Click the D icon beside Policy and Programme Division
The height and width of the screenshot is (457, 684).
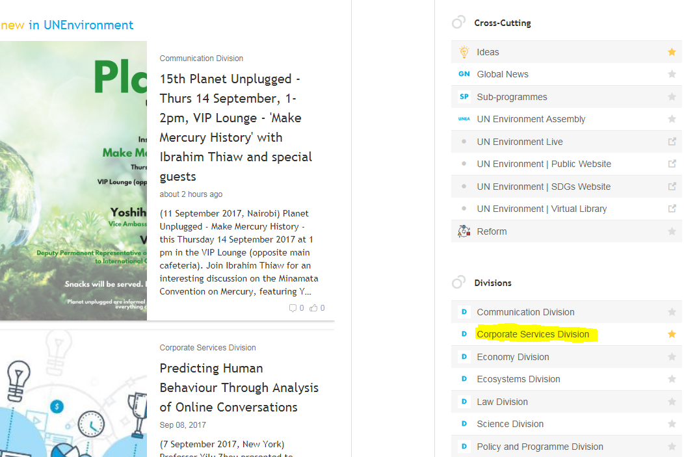[x=464, y=447]
